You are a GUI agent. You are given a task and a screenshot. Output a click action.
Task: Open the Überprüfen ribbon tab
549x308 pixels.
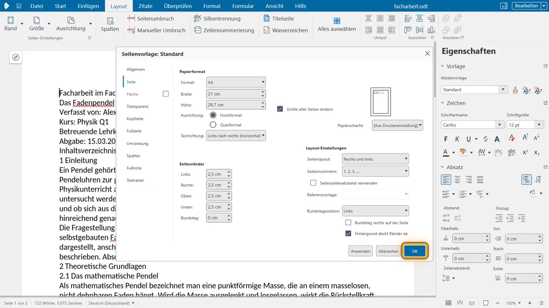pos(178,6)
